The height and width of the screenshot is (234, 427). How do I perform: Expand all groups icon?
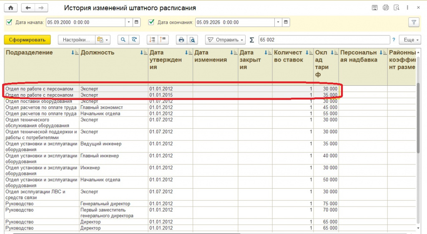(152, 40)
